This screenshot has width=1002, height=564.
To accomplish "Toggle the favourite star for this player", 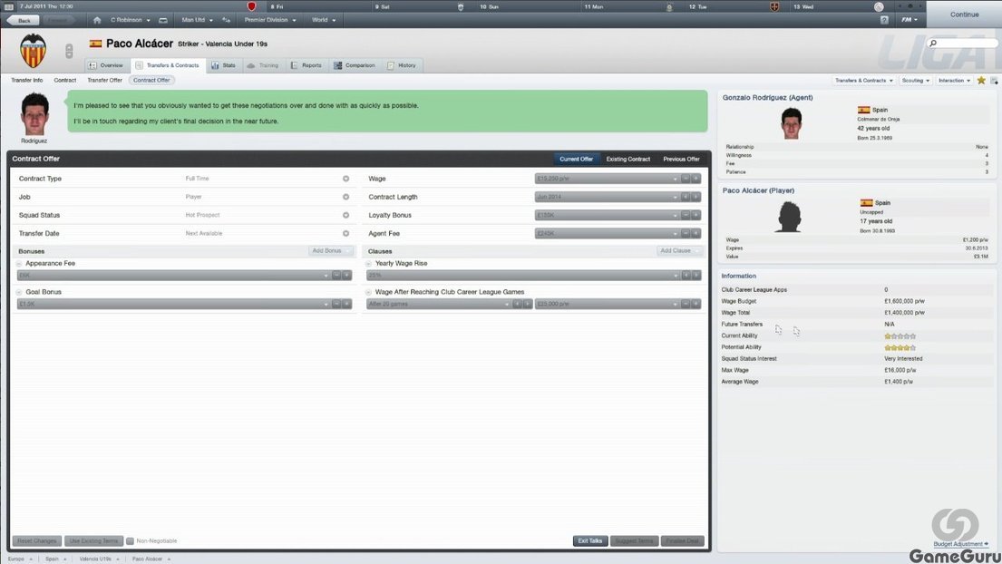I will pyautogui.click(x=981, y=81).
